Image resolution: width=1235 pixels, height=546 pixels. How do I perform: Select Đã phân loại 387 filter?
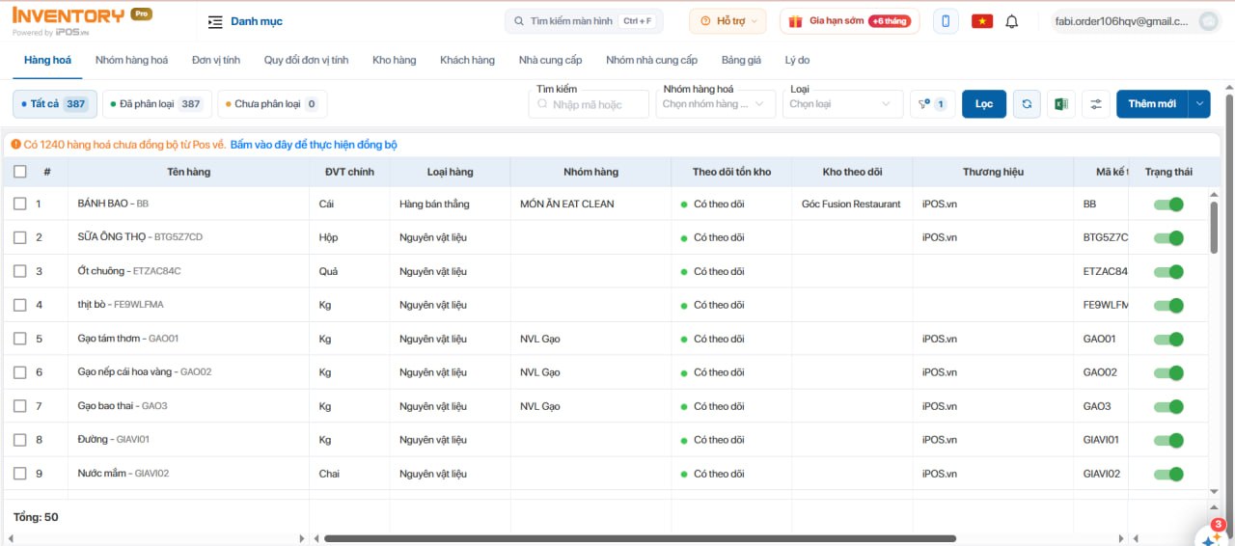(x=155, y=104)
